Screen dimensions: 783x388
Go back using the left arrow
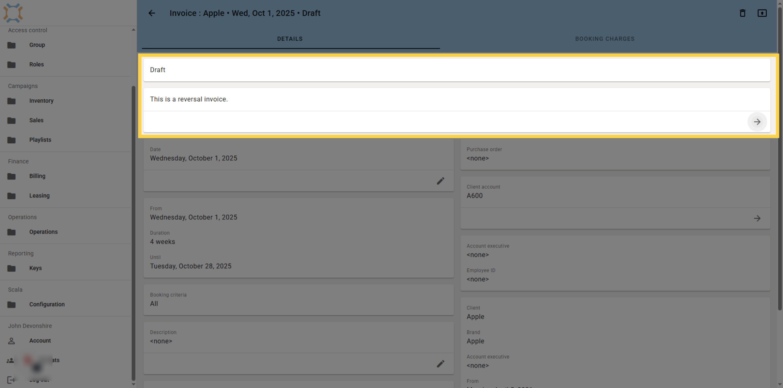click(x=152, y=13)
